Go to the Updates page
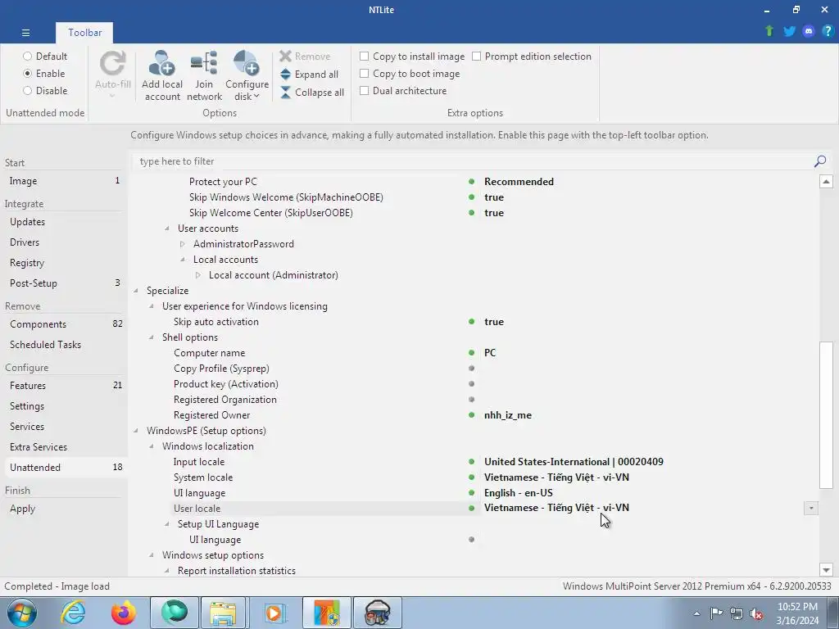The width and height of the screenshot is (839, 629). coord(64,221)
